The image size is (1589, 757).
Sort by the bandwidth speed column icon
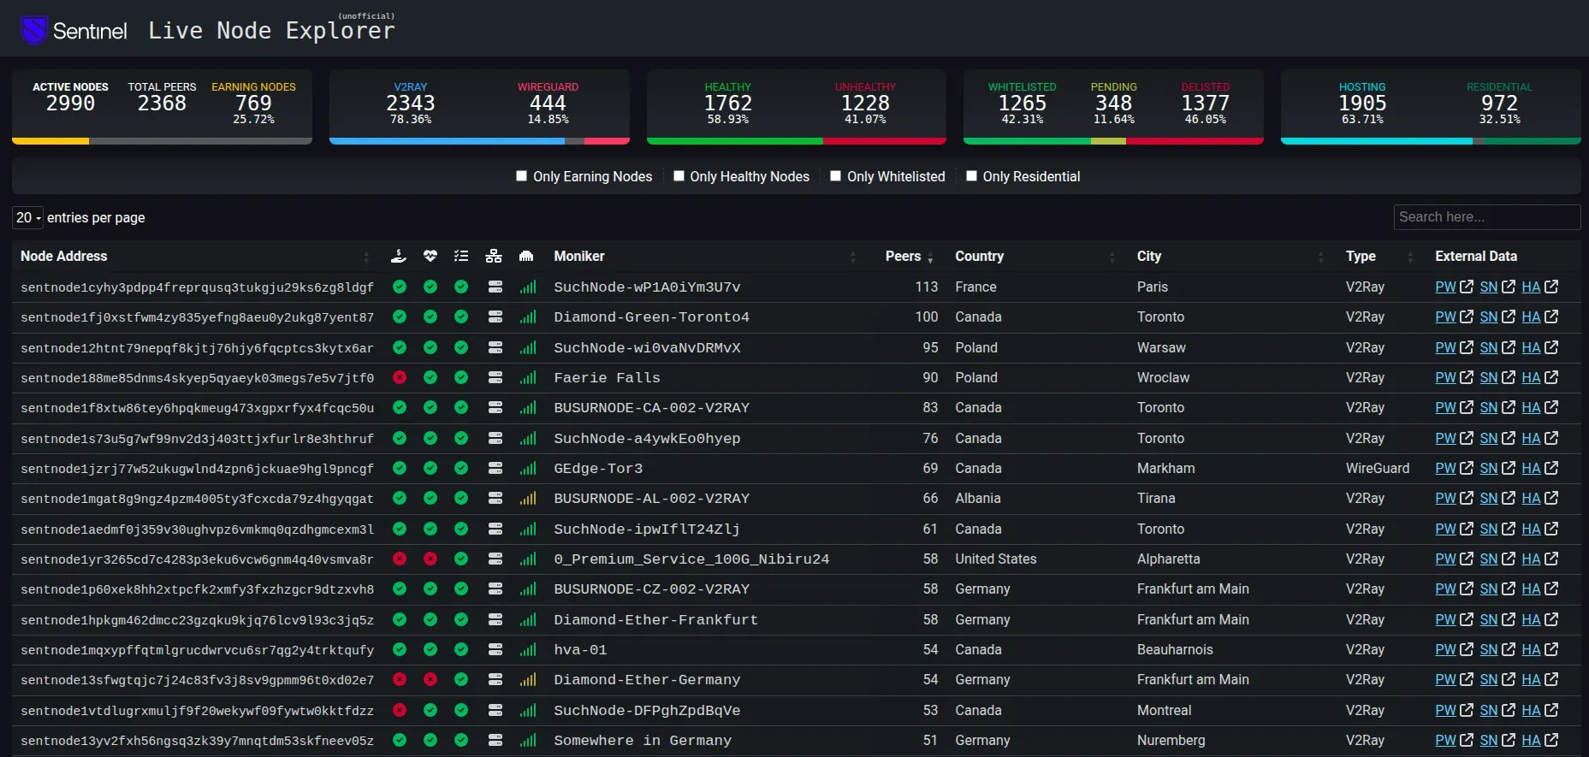(526, 256)
